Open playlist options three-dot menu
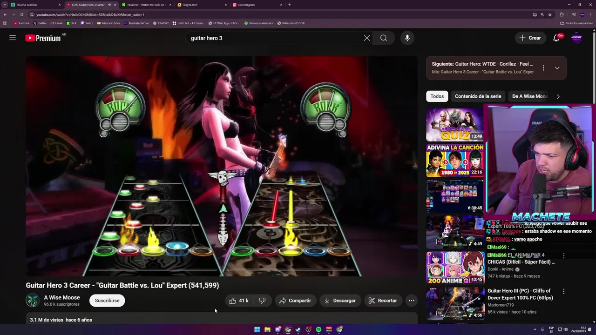The width and height of the screenshot is (596, 335). click(543, 68)
